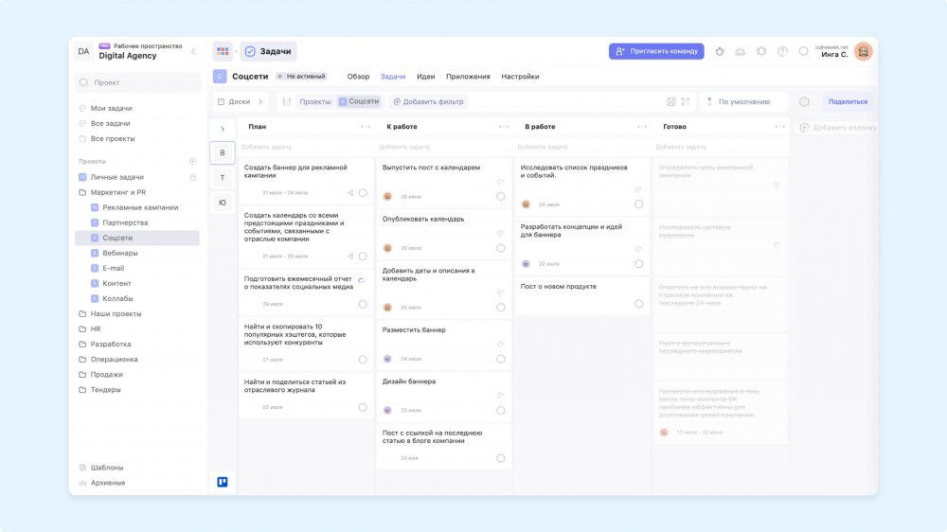Open Вебинары project in sidebar

click(x=120, y=253)
